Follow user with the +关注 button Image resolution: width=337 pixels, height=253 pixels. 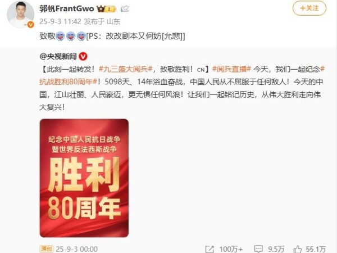309,8
